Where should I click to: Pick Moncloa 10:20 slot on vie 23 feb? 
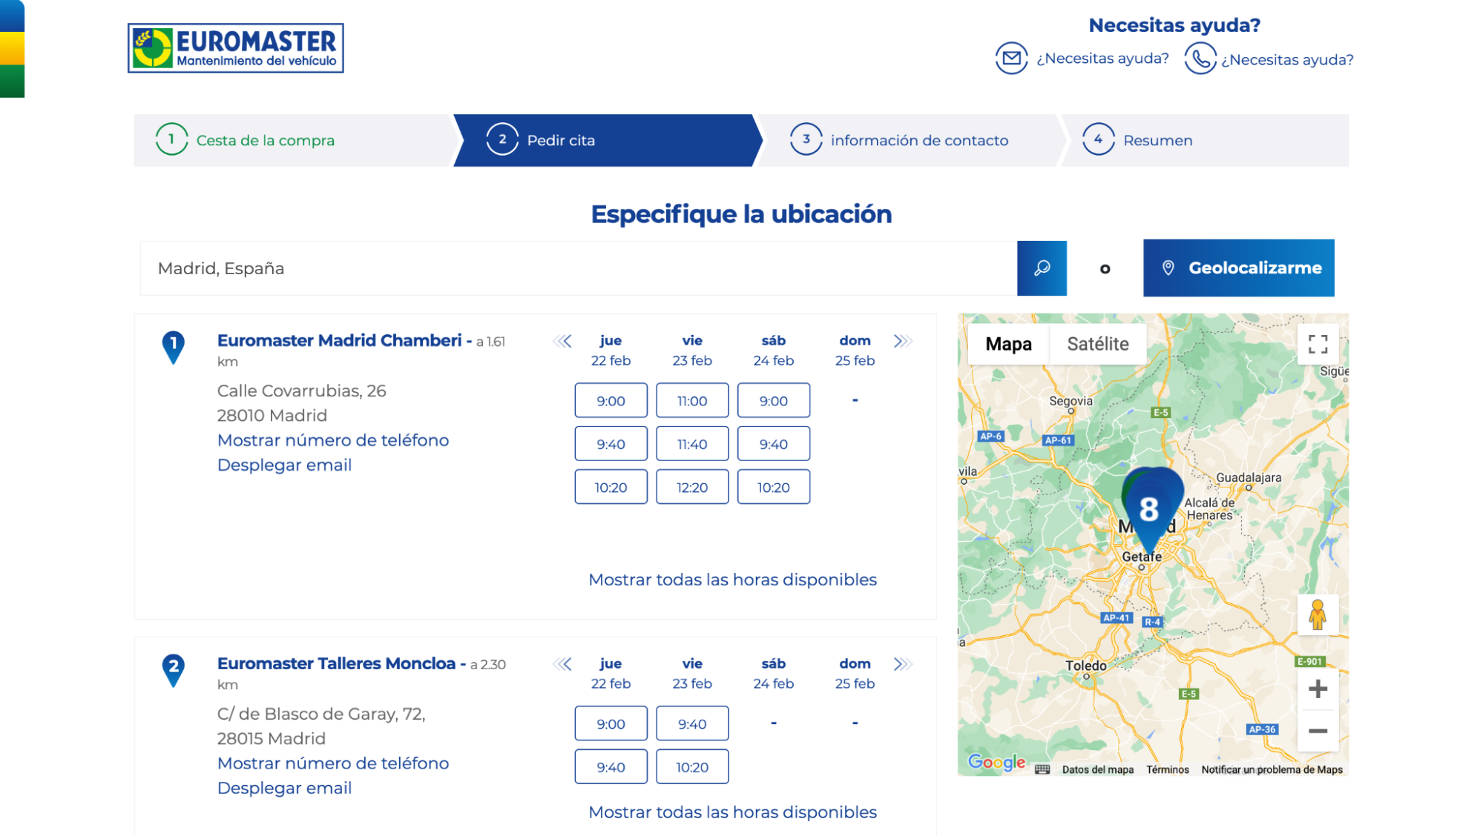[x=692, y=767]
